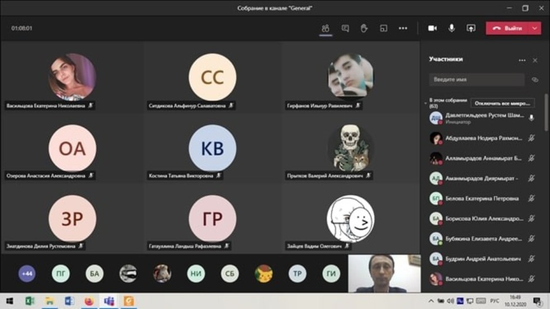Open Microsoft Teams icon on the taskbar
The width and height of the screenshot is (550, 309).
pos(109,301)
